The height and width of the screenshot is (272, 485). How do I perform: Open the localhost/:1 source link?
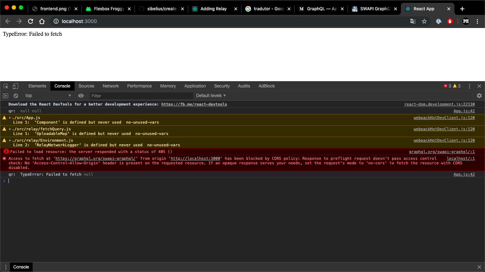point(461,158)
